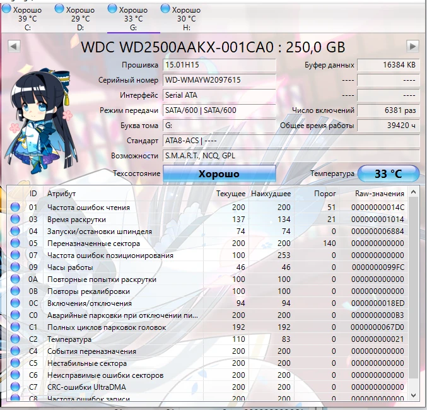Image resolution: width=427 pixels, height=410 pixels.
Task: Select the Запуски/остановки шпинделя attribute text
Action: tap(100, 231)
